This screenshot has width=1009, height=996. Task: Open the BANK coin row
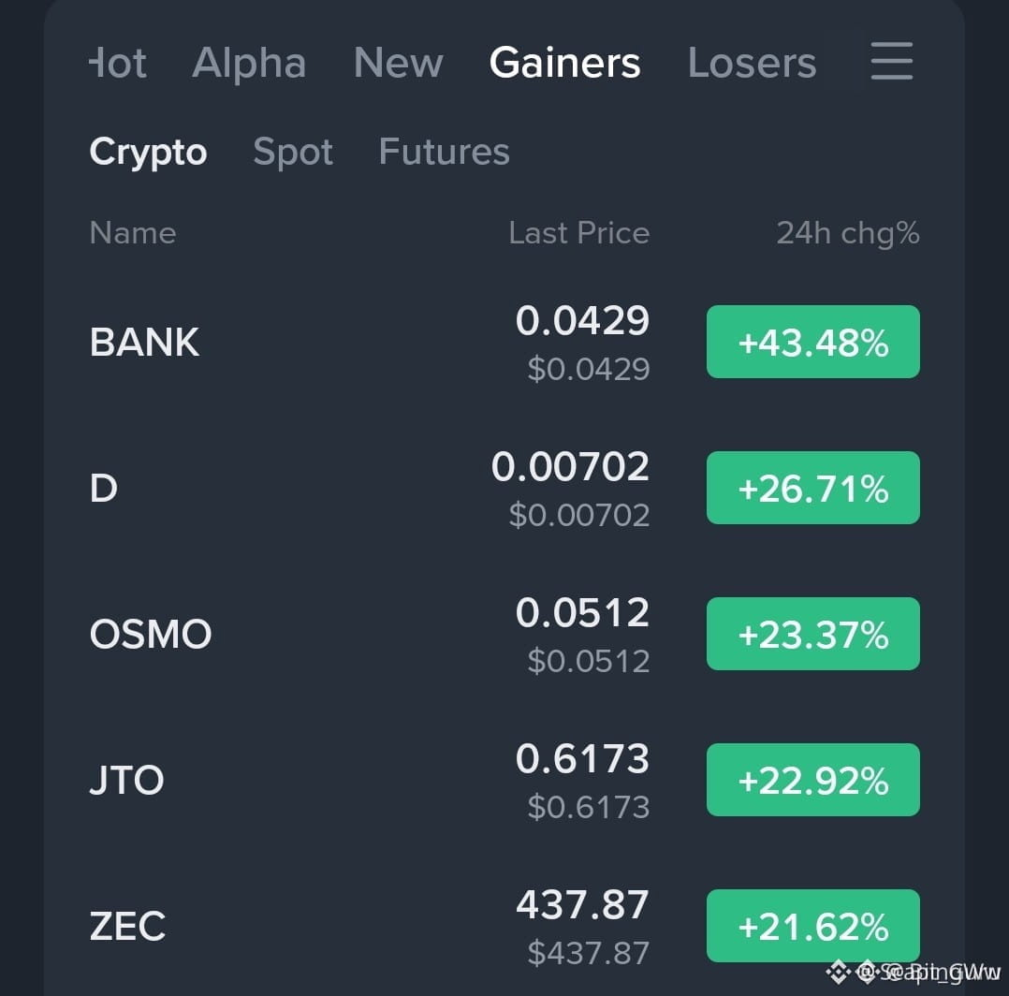504,342
